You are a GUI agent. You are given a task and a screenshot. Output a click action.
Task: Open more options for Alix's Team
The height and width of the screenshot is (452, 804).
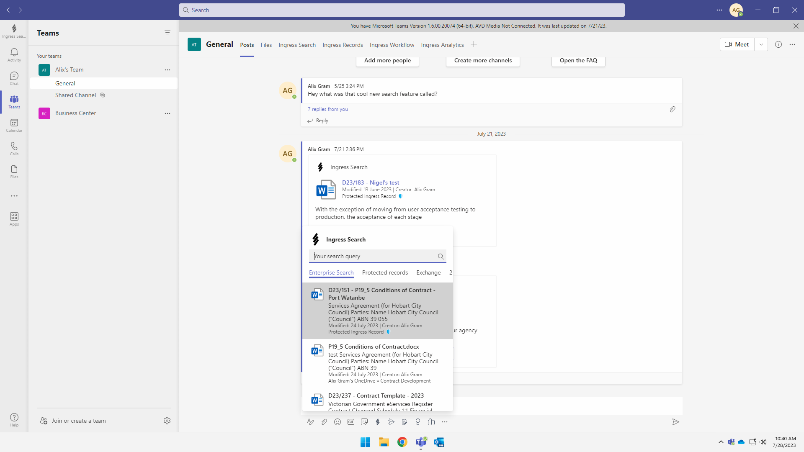pyautogui.click(x=167, y=69)
